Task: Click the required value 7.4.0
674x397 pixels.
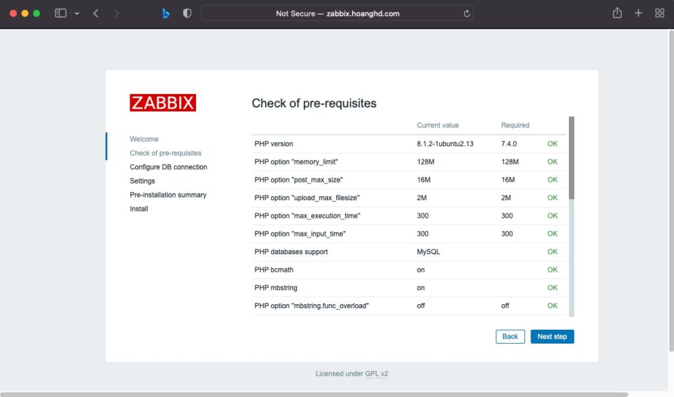Action: 509,144
